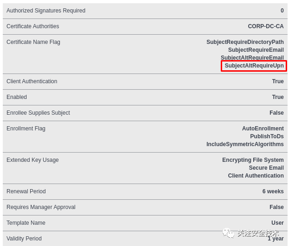Select the PublishToDs enrollment flag

(267, 136)
